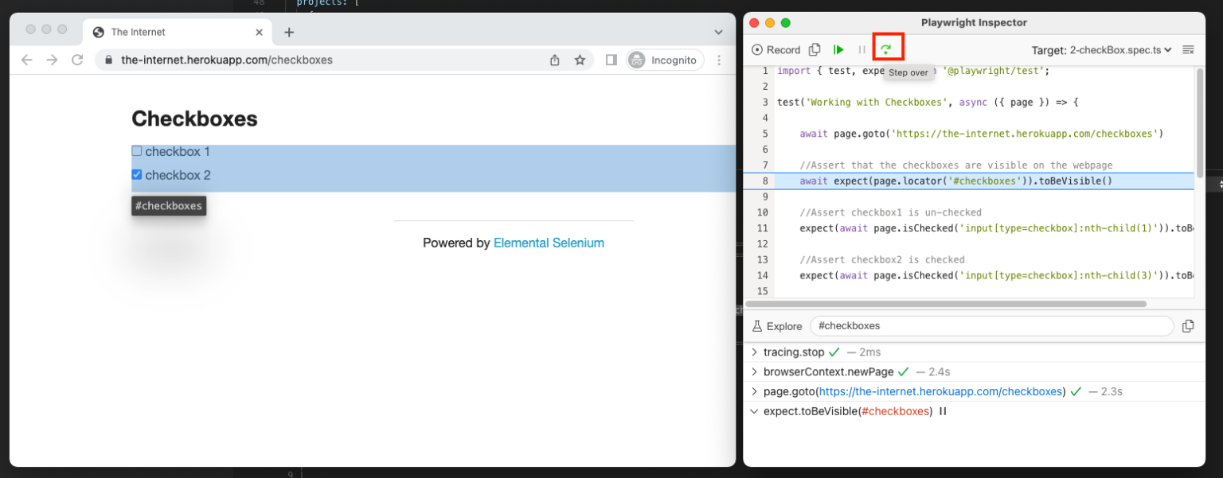
Task: Check the checkbox 1 box
Action: tap(137, 151)
